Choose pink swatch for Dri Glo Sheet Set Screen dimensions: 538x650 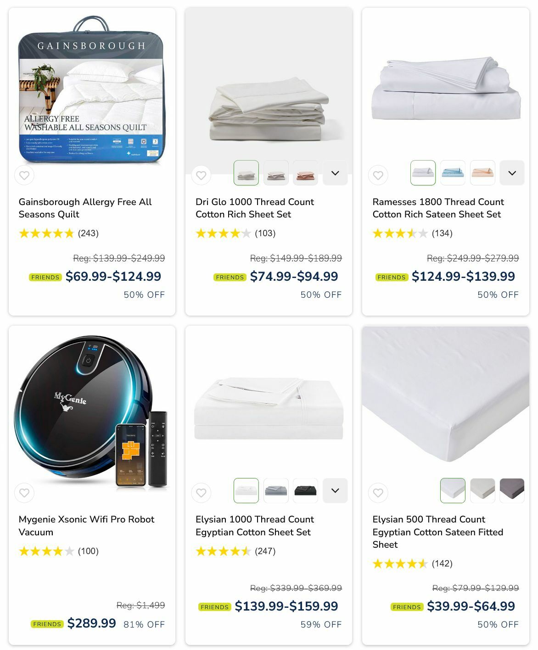click(305, 173)
